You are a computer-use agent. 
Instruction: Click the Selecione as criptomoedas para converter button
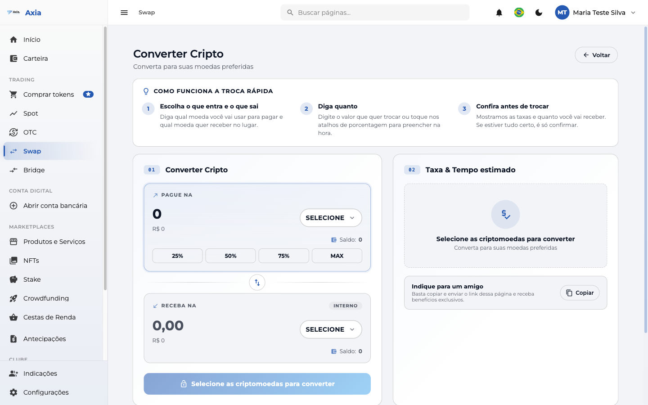point(257,384)
